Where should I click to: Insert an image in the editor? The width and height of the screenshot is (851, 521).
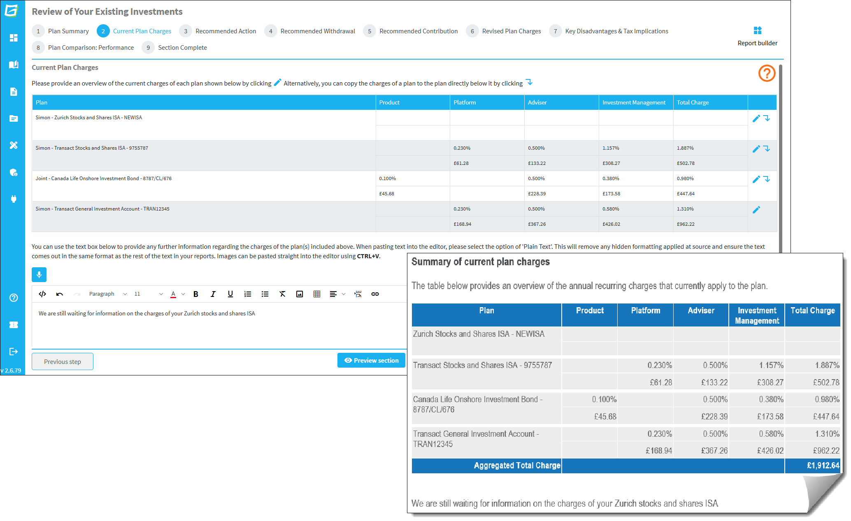click(300, 294)
